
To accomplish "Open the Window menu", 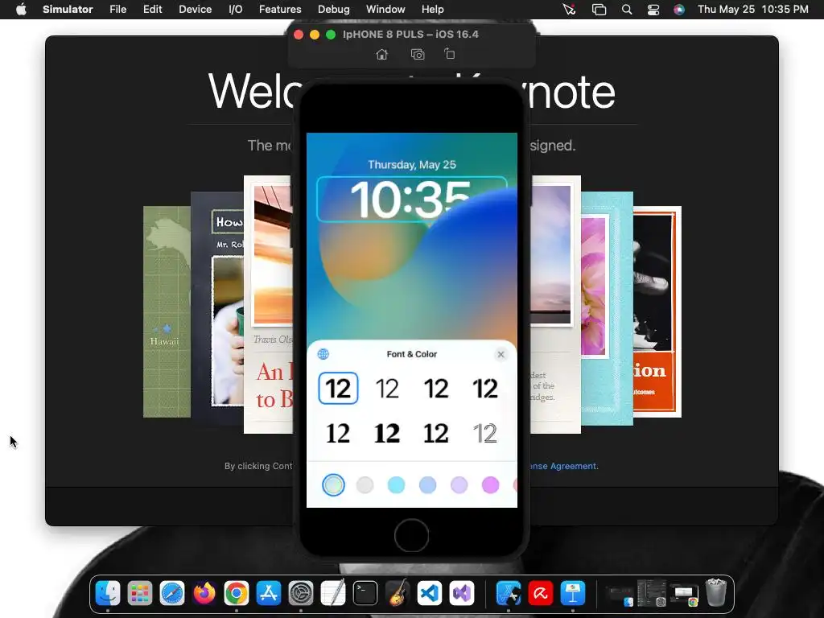I will pyautogui.click(x=385, y=10).
